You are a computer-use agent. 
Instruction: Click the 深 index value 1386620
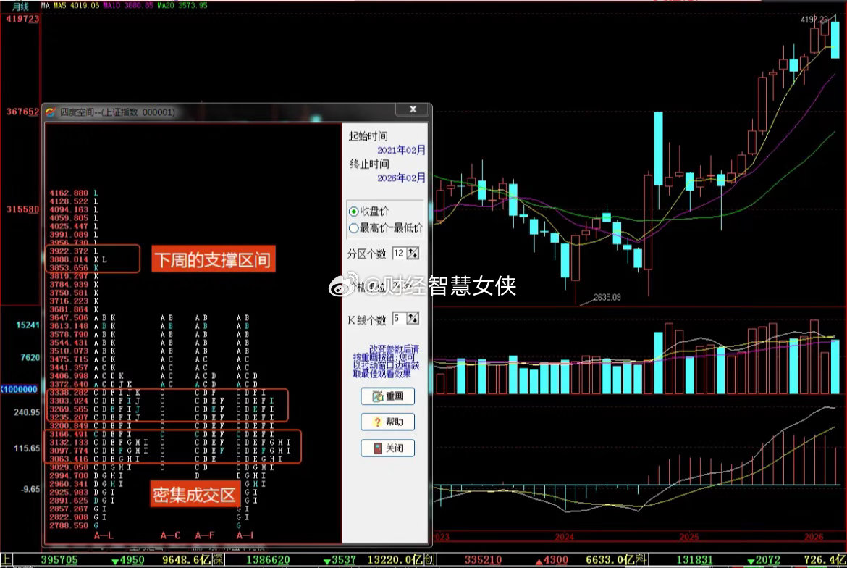pyautogui.click(x=268, y=560)
